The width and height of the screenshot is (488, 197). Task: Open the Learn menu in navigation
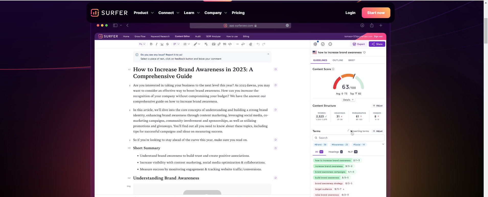[192, 13]
